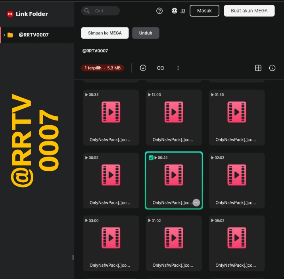Click the selected 00:45 video file icon

click(x=174, y=175)
